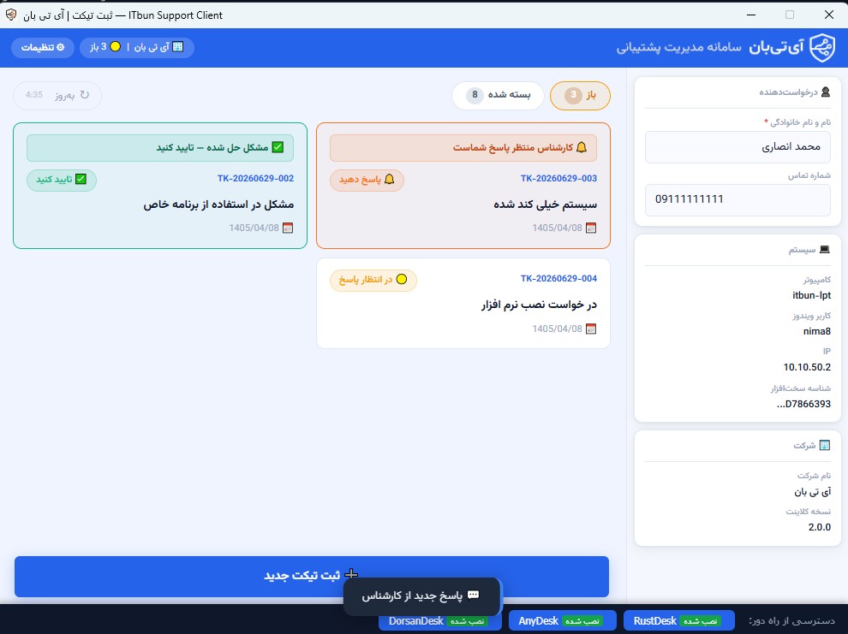
Task: Launch AnyDesk remote access button
Action: click(x=563, y=621)
